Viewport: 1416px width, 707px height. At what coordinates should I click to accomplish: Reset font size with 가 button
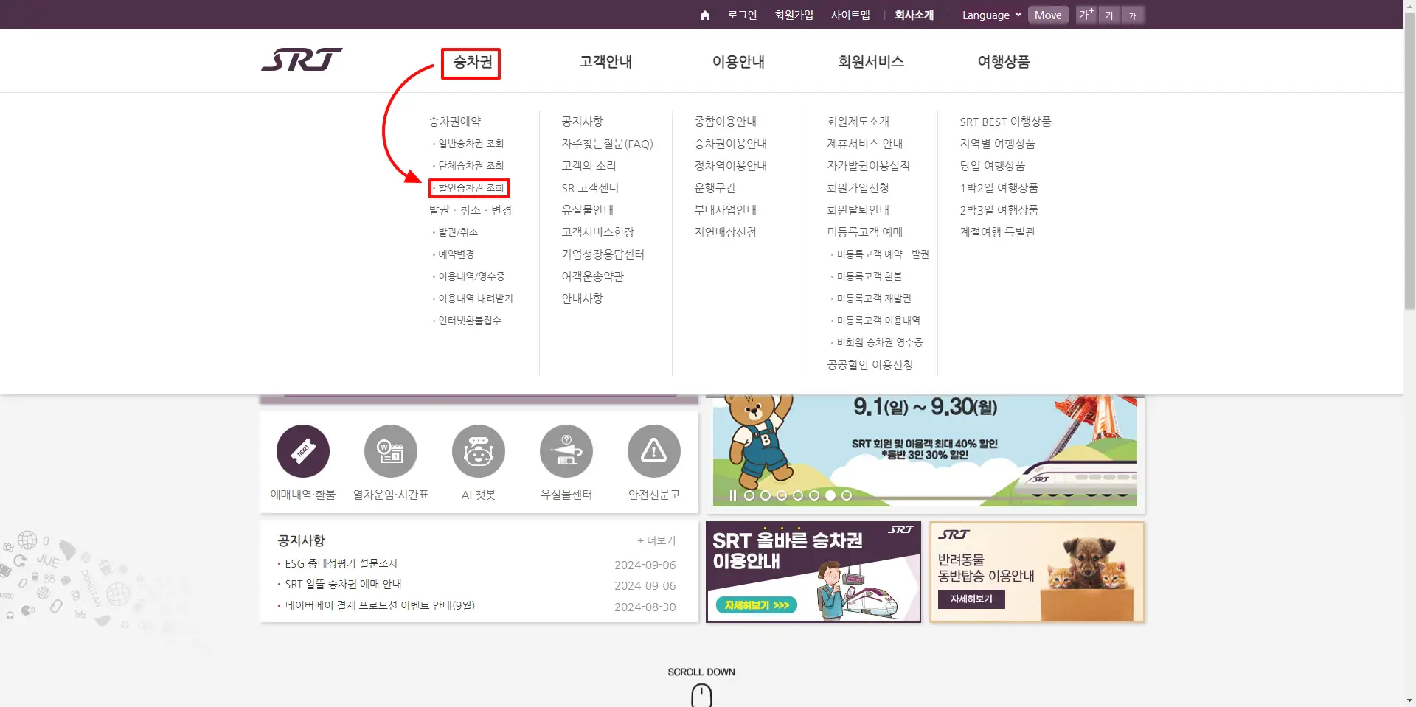tap(1109, 15)
